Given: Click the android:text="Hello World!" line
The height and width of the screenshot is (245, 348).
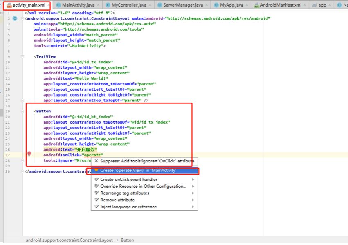Looking at the screenshot, I should click(x=76, y=79).
